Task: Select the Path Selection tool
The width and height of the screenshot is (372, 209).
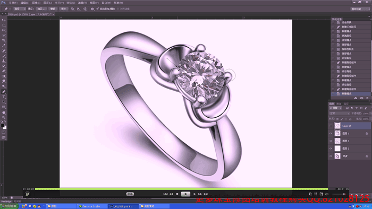Action: (x=4, y=102)
